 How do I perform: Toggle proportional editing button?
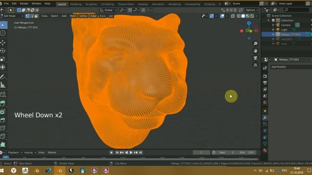pyautogui.click(x=143, y=10)
